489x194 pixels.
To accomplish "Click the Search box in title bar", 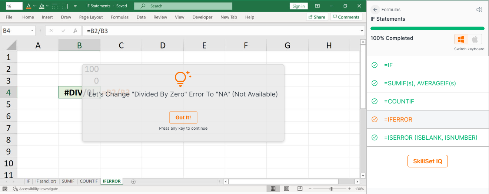I will point(183,6).
